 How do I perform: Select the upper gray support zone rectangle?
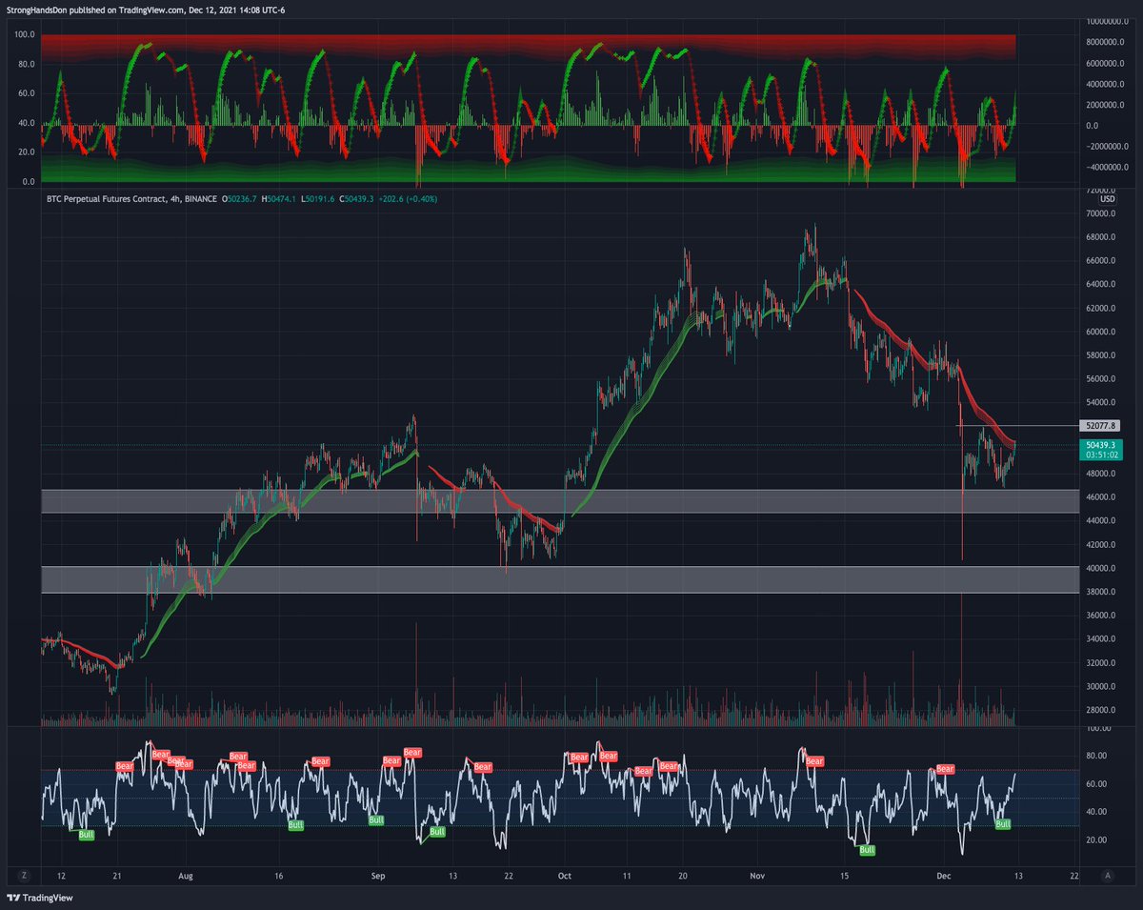560,501
